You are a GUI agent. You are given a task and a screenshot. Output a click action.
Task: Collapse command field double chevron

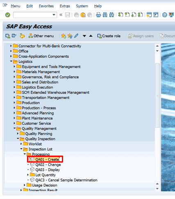click(x=61, y=15)
